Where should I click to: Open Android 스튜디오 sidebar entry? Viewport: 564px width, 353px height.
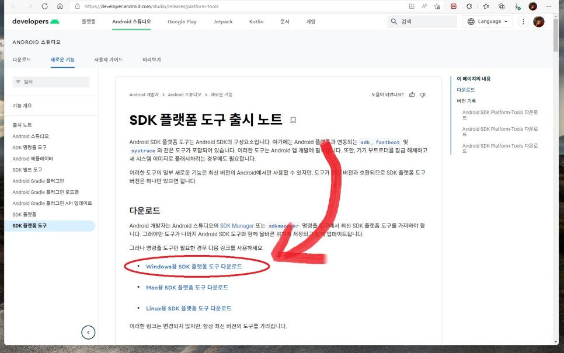click(30, 136)
